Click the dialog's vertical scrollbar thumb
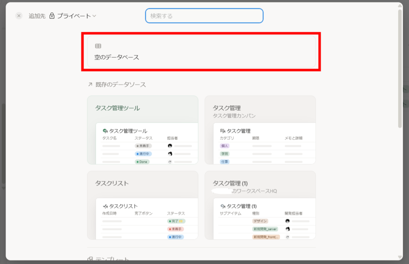Image resolution: width=409 pixels, height=264 pixels. point(400,69)
